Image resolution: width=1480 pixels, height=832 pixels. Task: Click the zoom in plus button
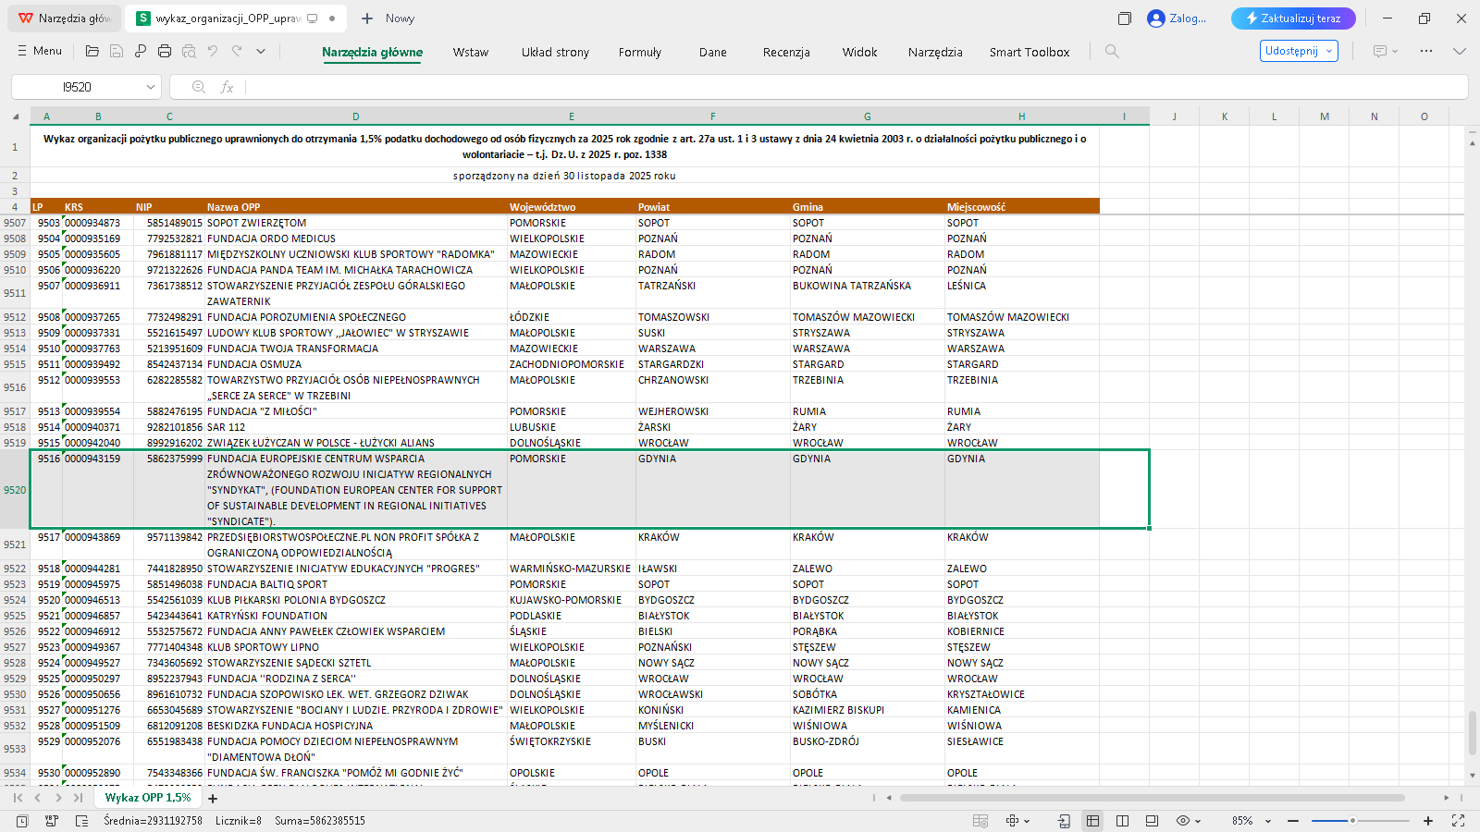1428,821
